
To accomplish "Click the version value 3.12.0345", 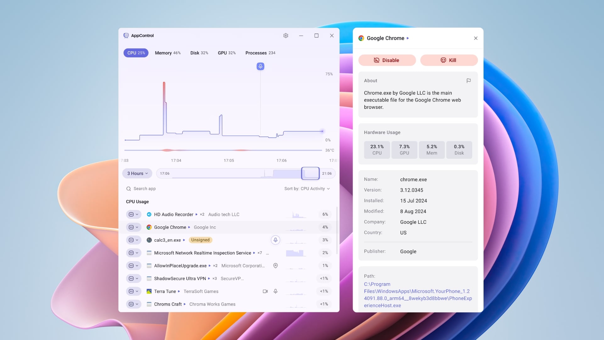I will pos(411,190).
